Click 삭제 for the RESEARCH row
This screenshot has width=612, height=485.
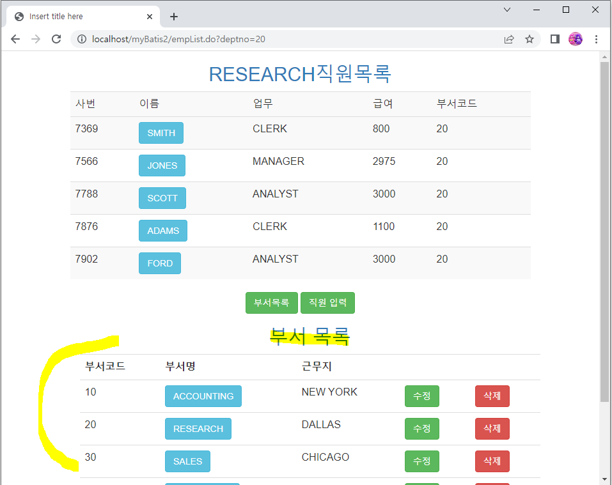pos(492,429)
